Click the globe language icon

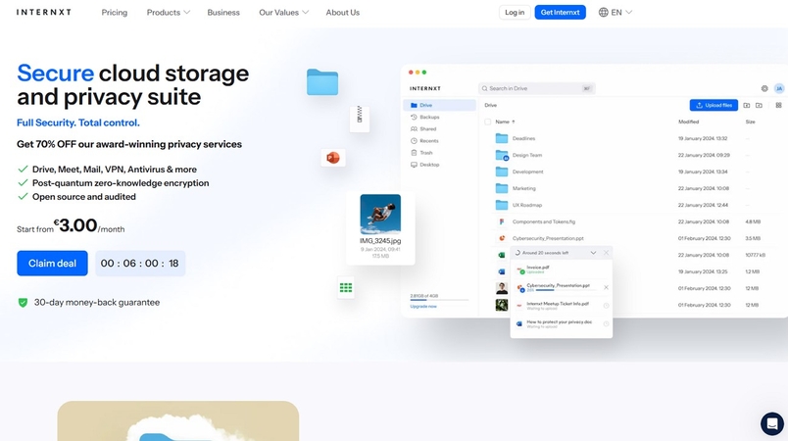pos(603,12)
